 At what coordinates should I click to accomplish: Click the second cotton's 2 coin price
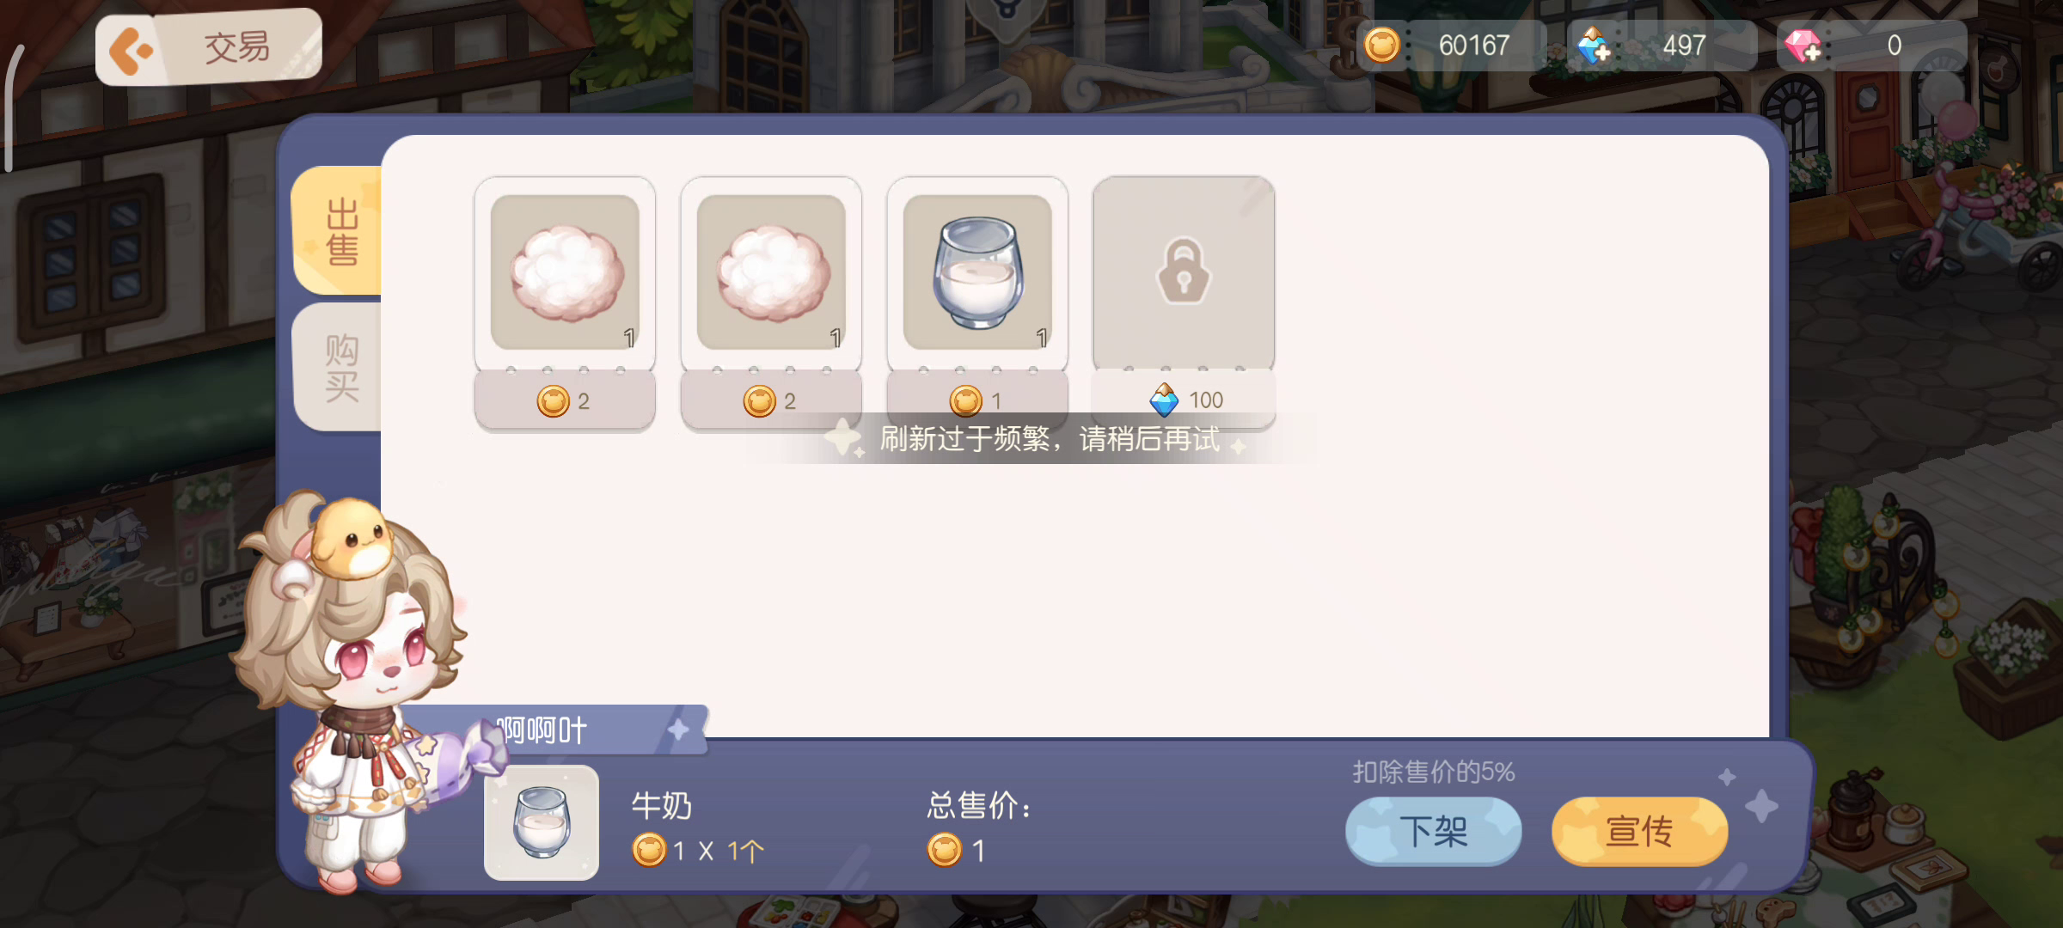tap(771, 401)
